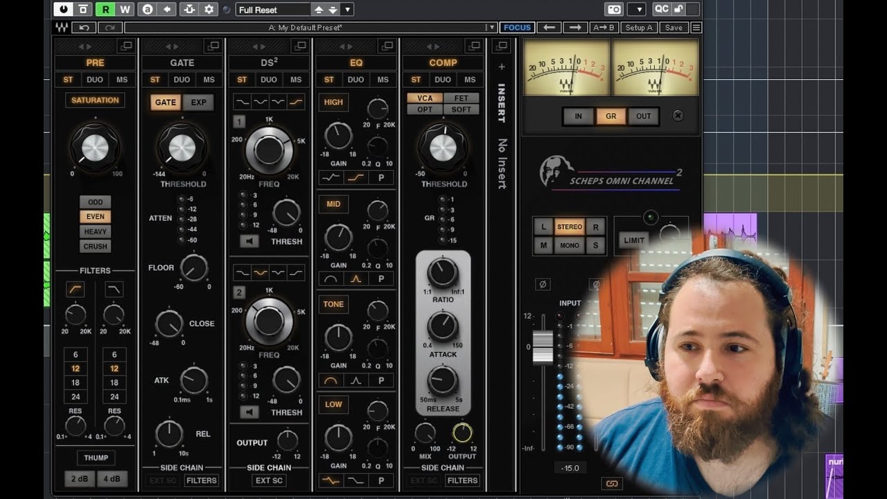Click the camera snapshot icon

coord(614,9)
